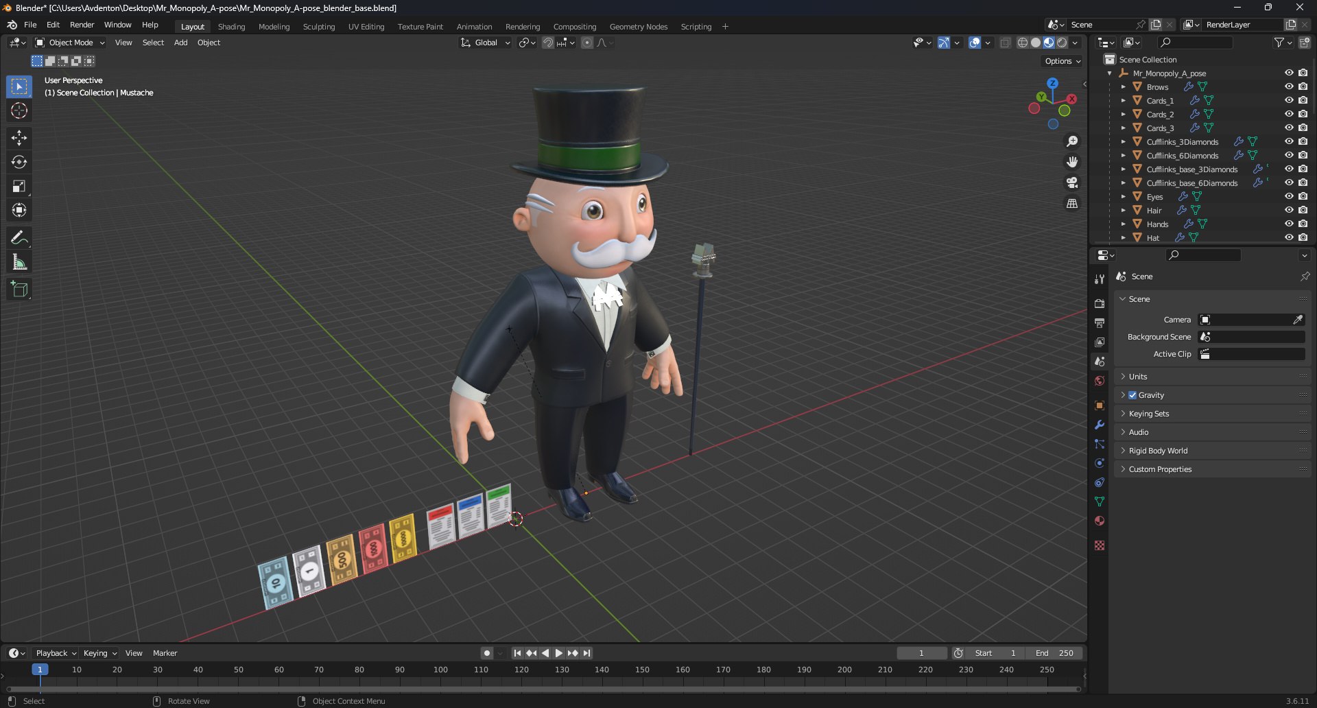
Task: Select the Scale tool
Action: point(19,186)
